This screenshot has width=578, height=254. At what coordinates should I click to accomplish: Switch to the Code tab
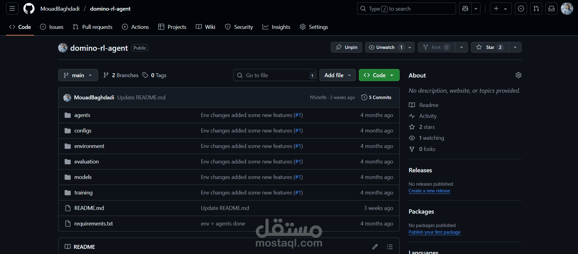click(20, 27)
